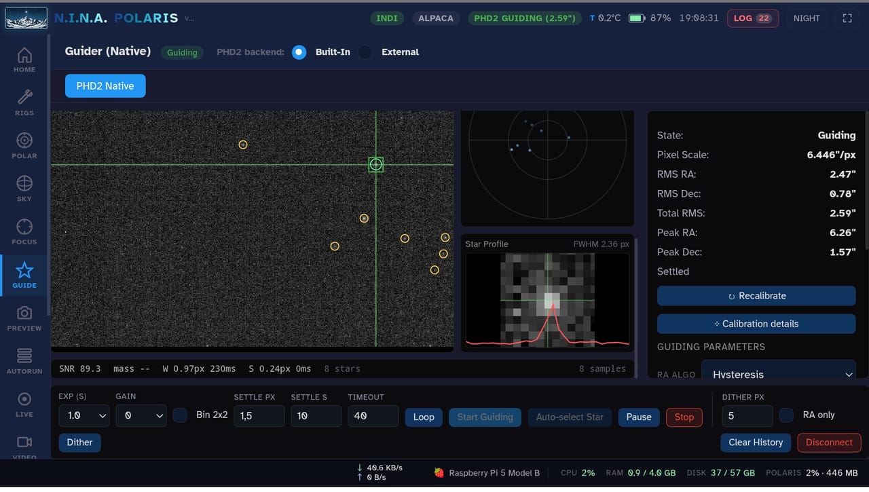Screen dimensions: 869x492
Task: Click the Loop button
Action: [x=424, y=417]
